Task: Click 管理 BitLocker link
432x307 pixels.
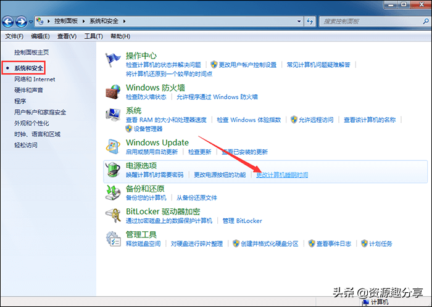Action: point(242,221)
